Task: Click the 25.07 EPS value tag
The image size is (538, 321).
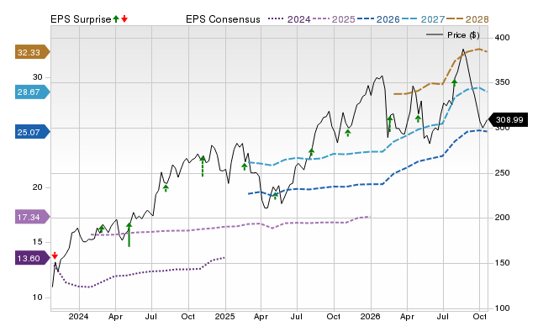Action: 33,132
